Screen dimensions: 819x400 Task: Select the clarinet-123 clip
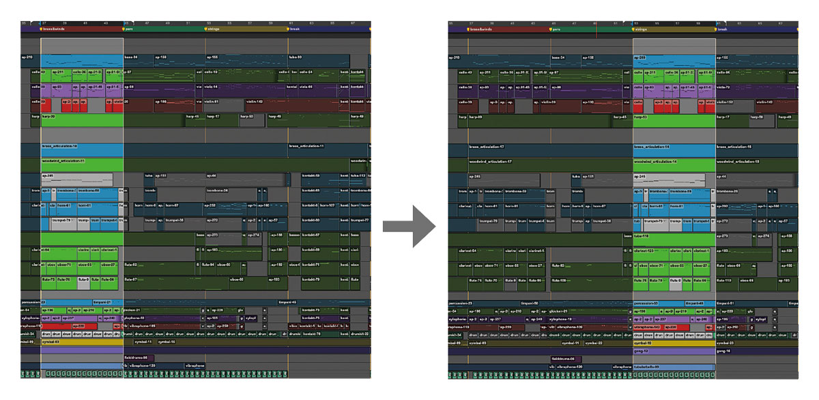(x=651, y=254)
